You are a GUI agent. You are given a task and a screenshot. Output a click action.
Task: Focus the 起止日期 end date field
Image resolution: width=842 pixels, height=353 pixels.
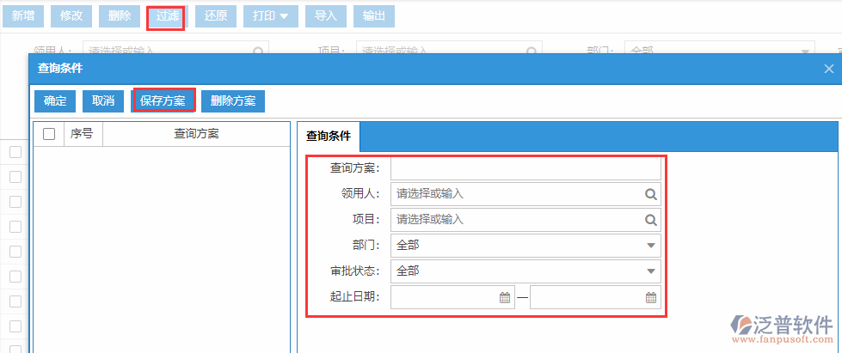(595, 298)
